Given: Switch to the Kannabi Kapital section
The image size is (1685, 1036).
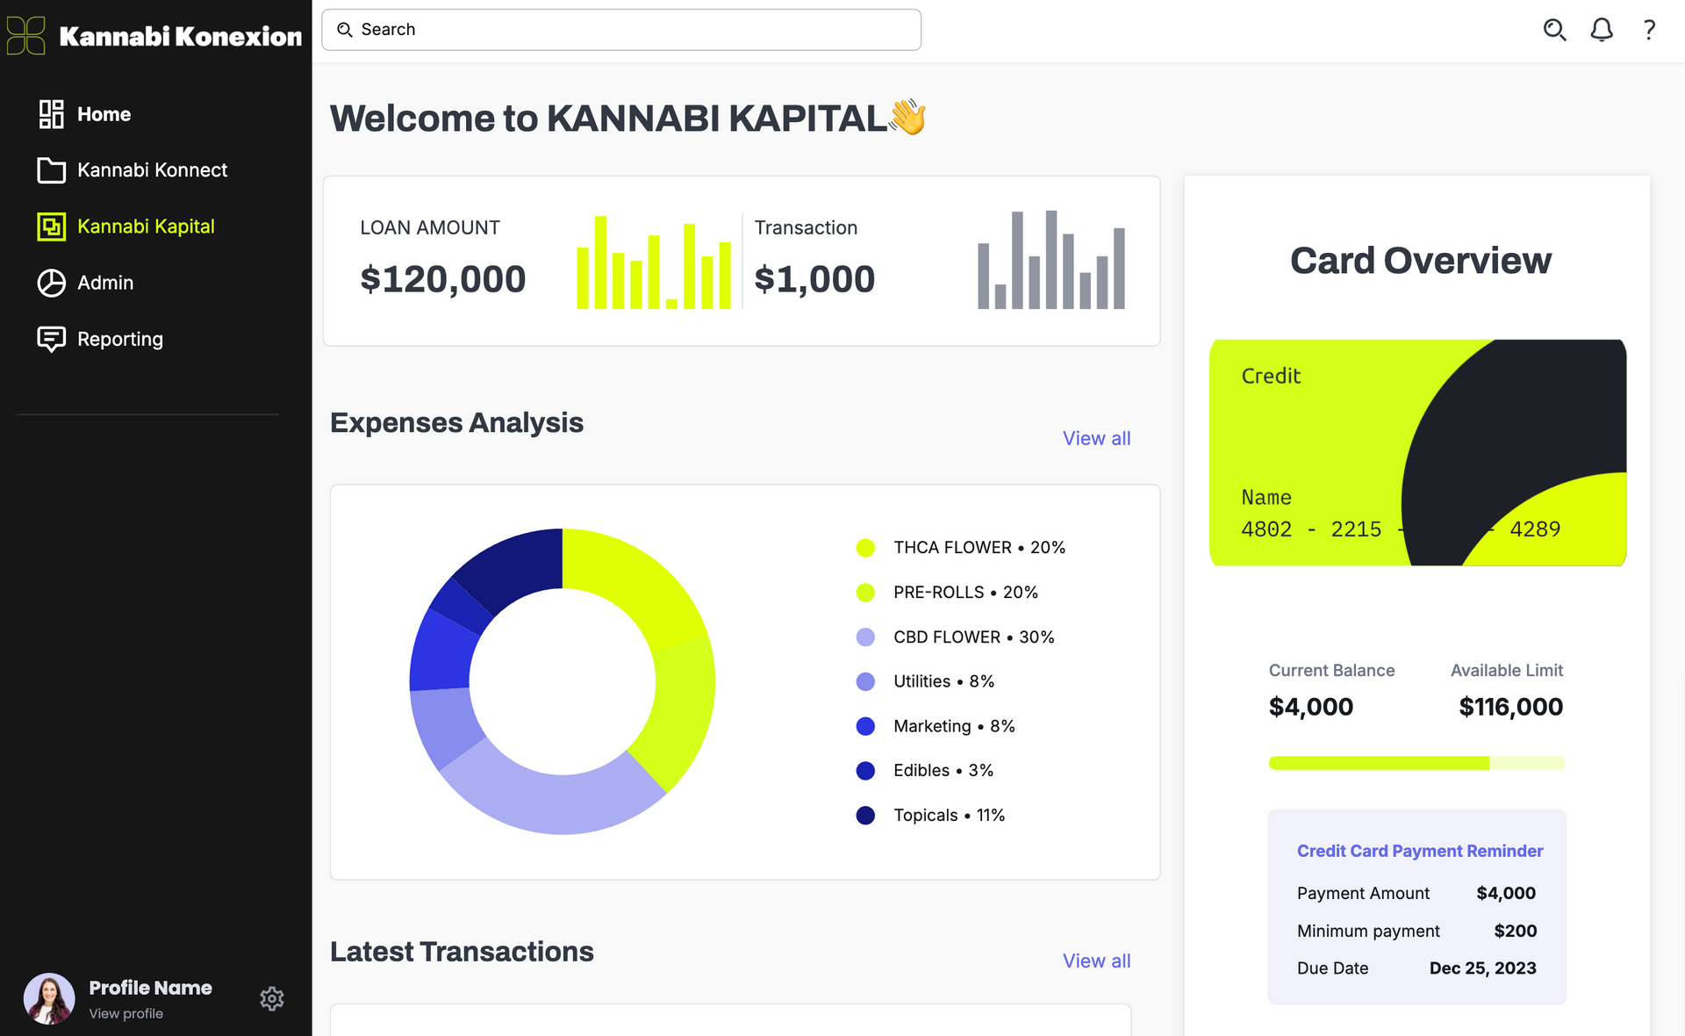Looking at the screenshot, I should [x=146, y=226].
